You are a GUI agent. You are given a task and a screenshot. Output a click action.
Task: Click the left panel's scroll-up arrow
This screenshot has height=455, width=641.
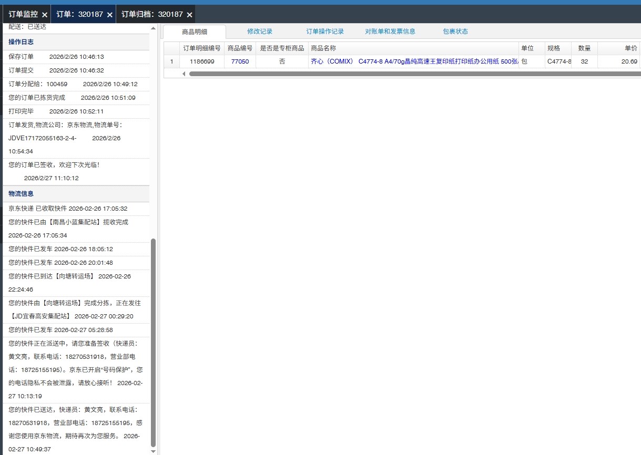click(x=153, y=28)
